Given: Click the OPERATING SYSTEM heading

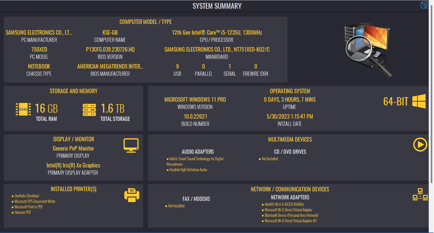Looking at the screenshot, I should pyautogui.click(x=290, y=91).
